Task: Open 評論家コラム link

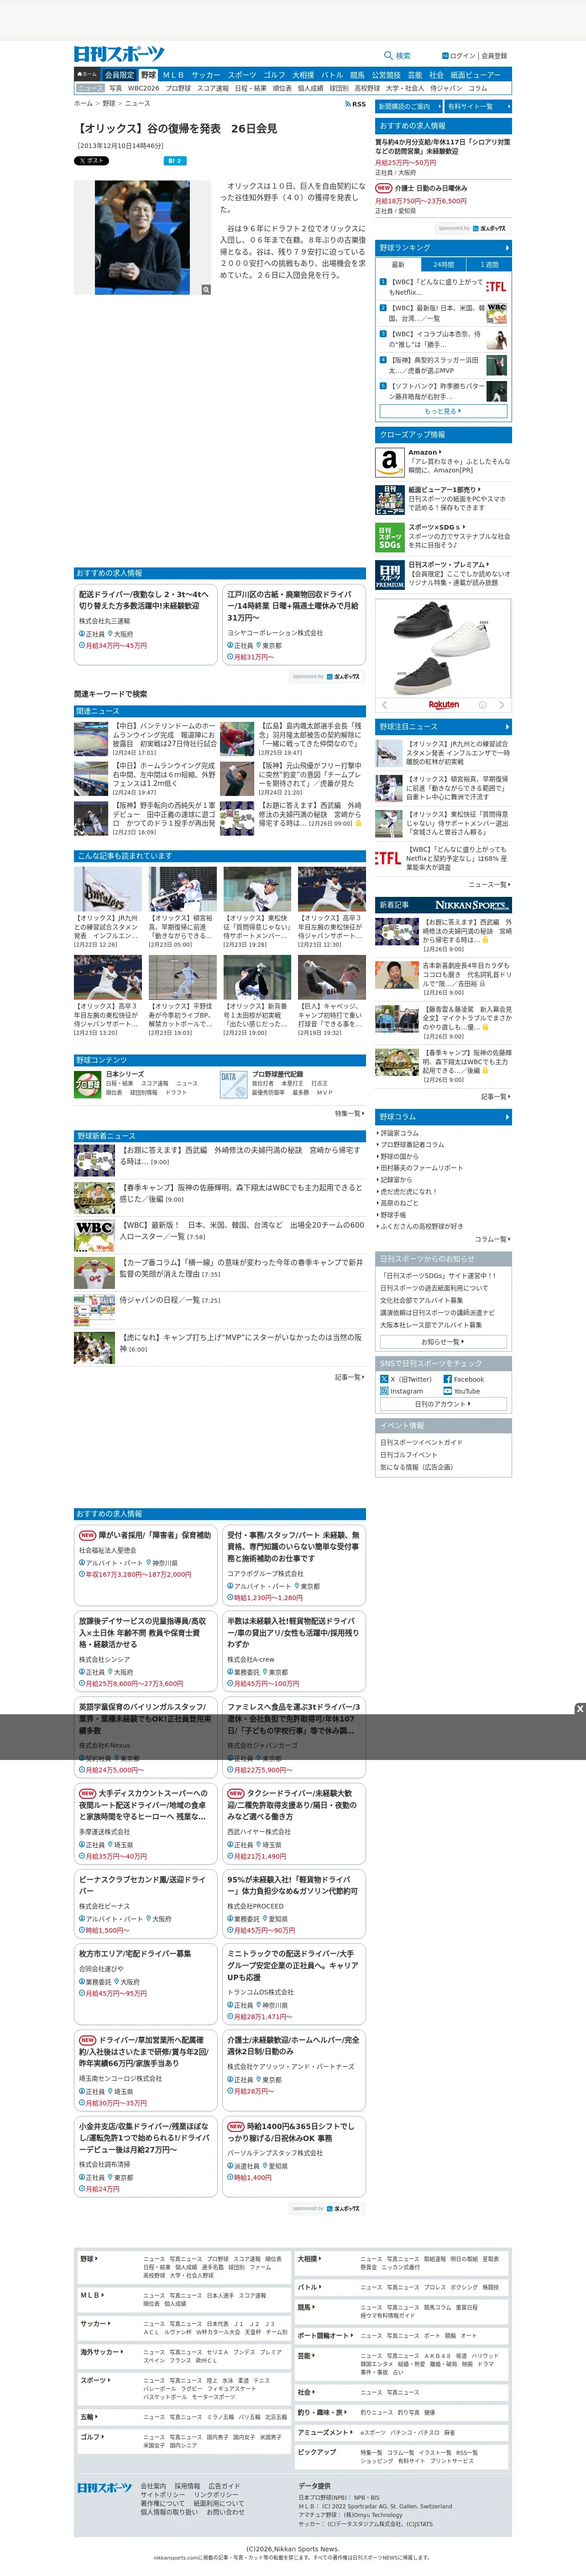Action: pyautogui.click(x=399, y=1133)
